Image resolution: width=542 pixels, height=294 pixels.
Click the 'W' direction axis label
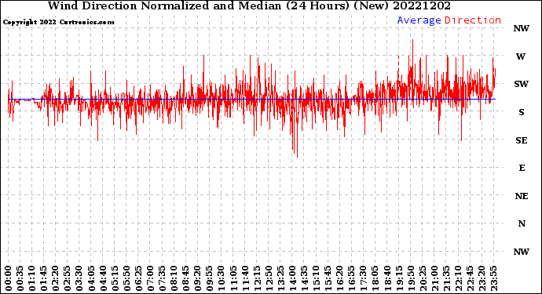521,56
